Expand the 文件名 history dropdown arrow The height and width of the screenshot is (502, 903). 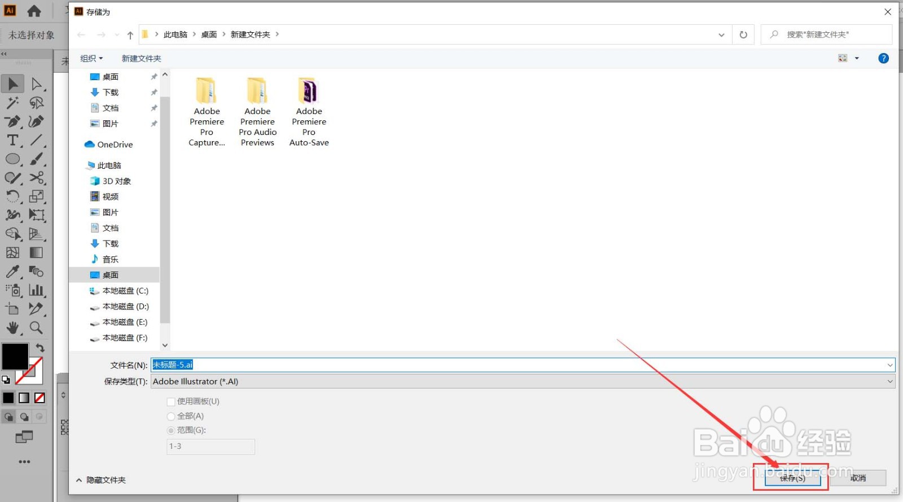pyautogui.click(x=889, y=365)
